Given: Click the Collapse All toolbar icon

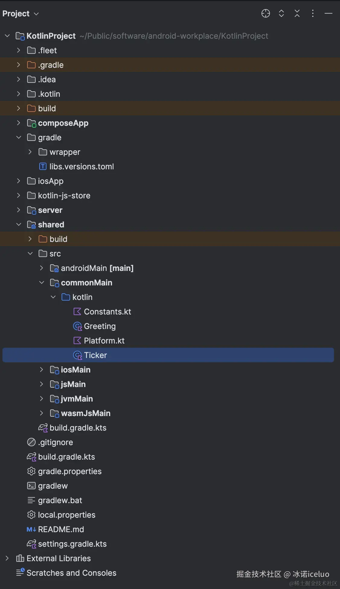Looking at the screenshot, I should coord(297,14).
